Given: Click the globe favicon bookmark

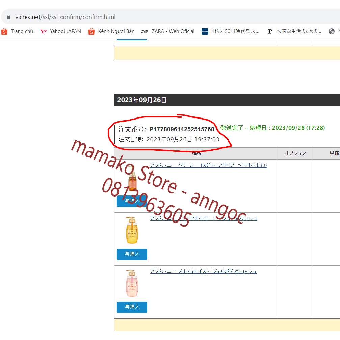Looking at the screenshot, I should point(332,31).
